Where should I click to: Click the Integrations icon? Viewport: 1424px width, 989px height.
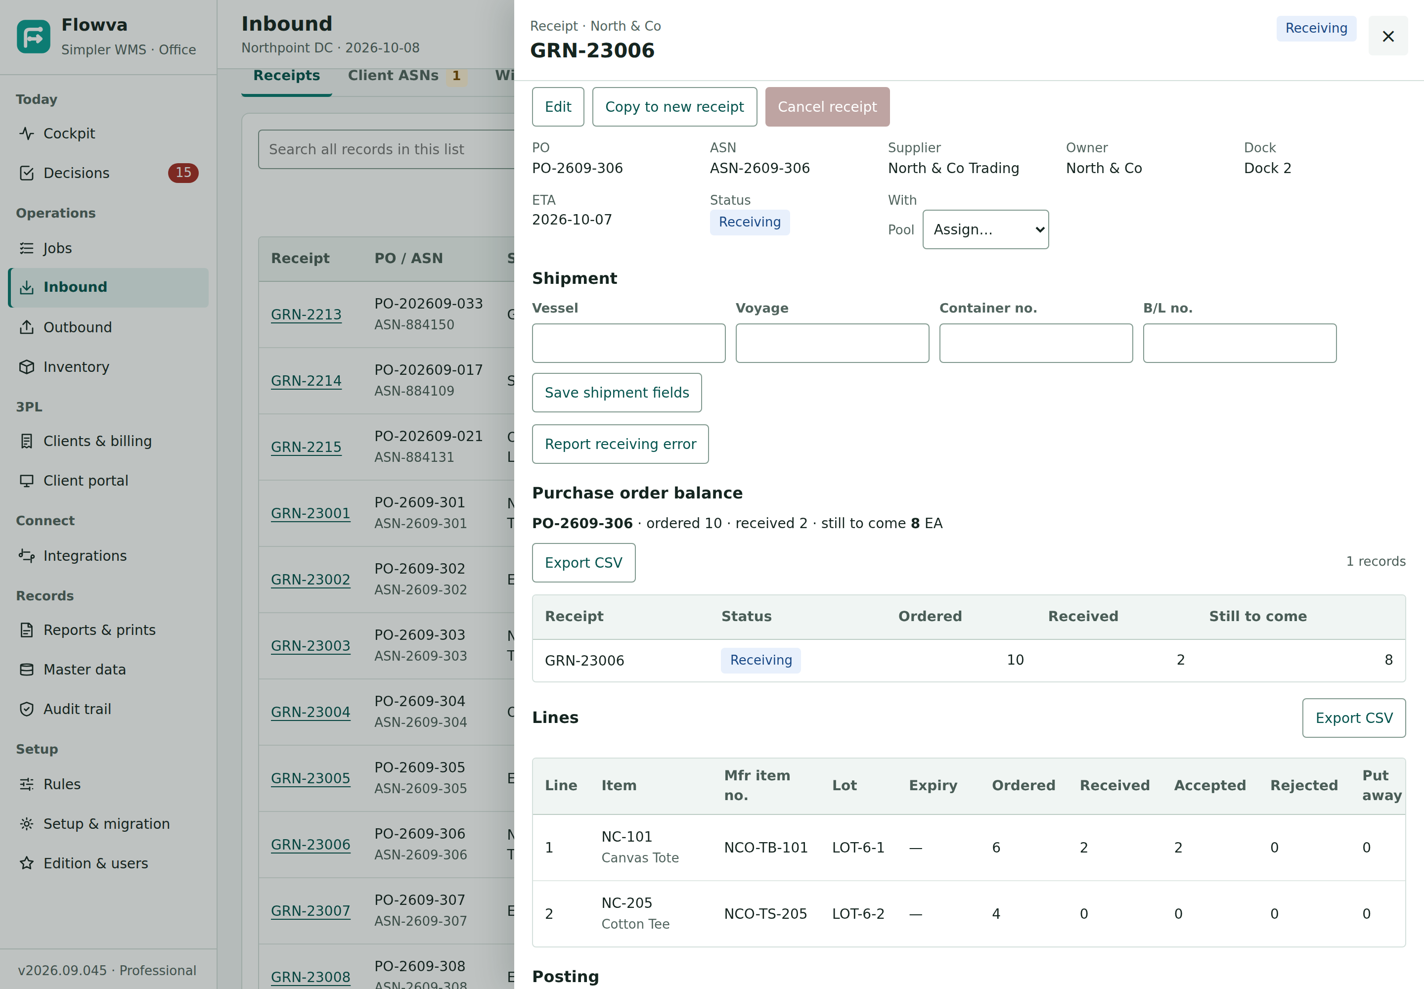[27, 555]
